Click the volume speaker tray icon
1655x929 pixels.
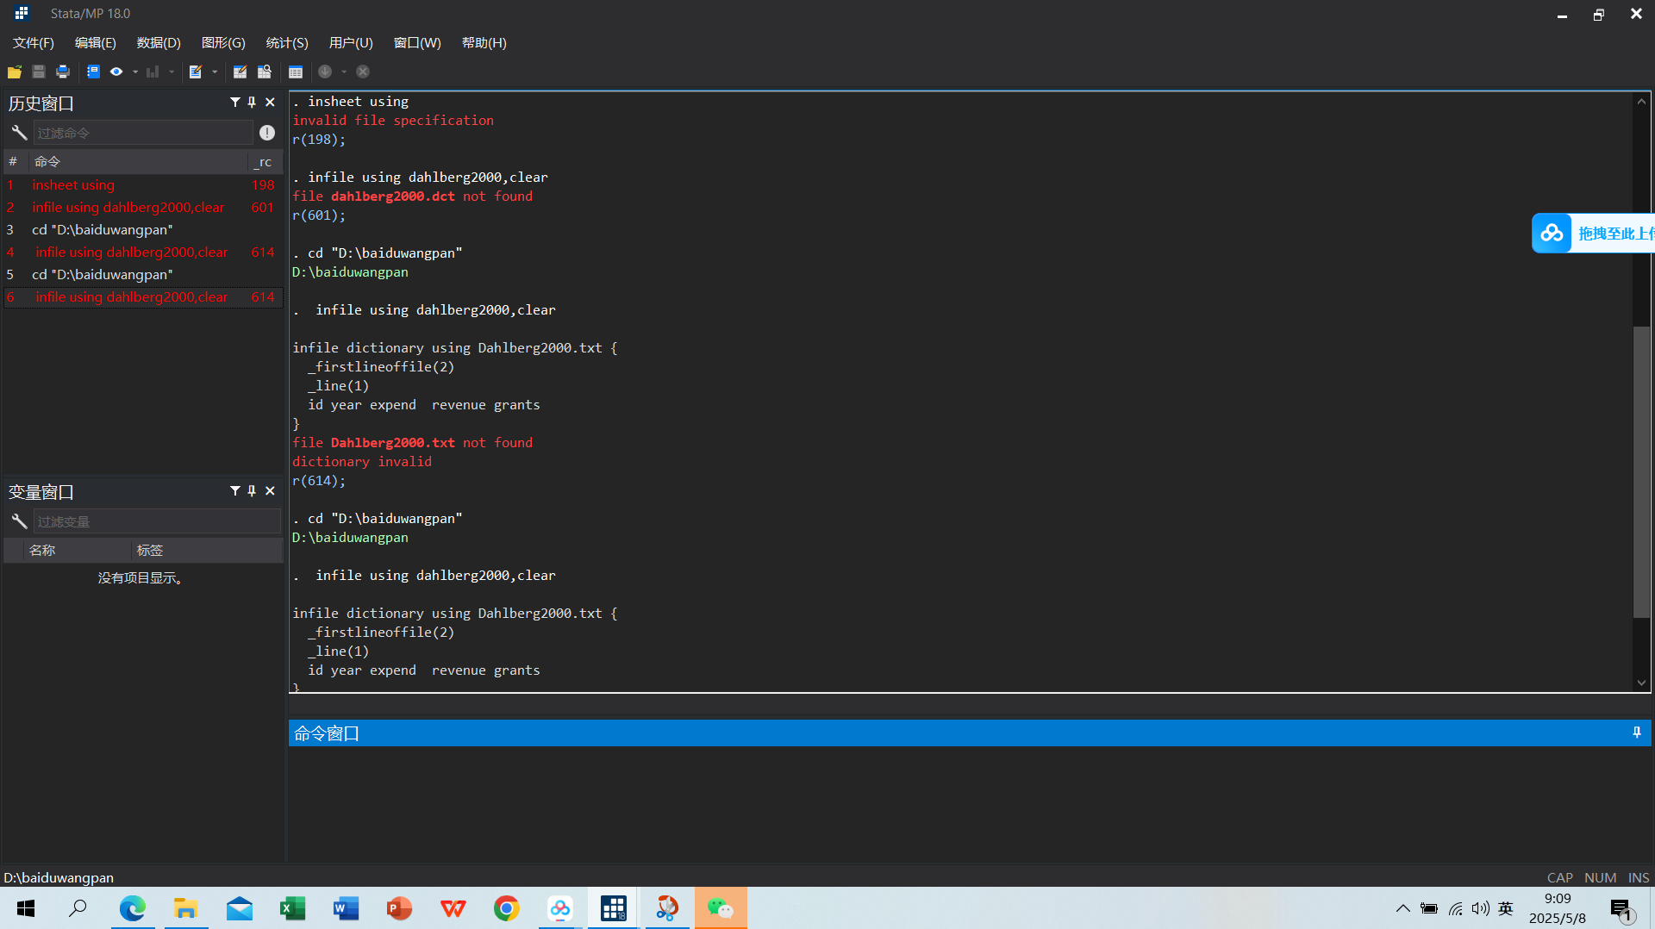(1480, 908)
